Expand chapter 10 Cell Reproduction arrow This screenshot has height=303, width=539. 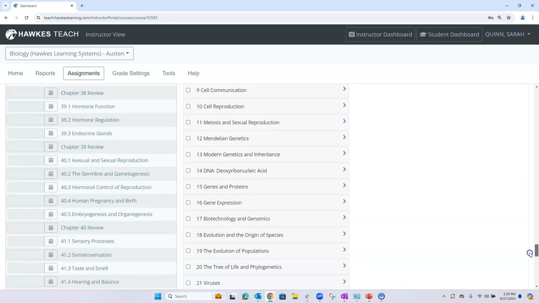344,105
